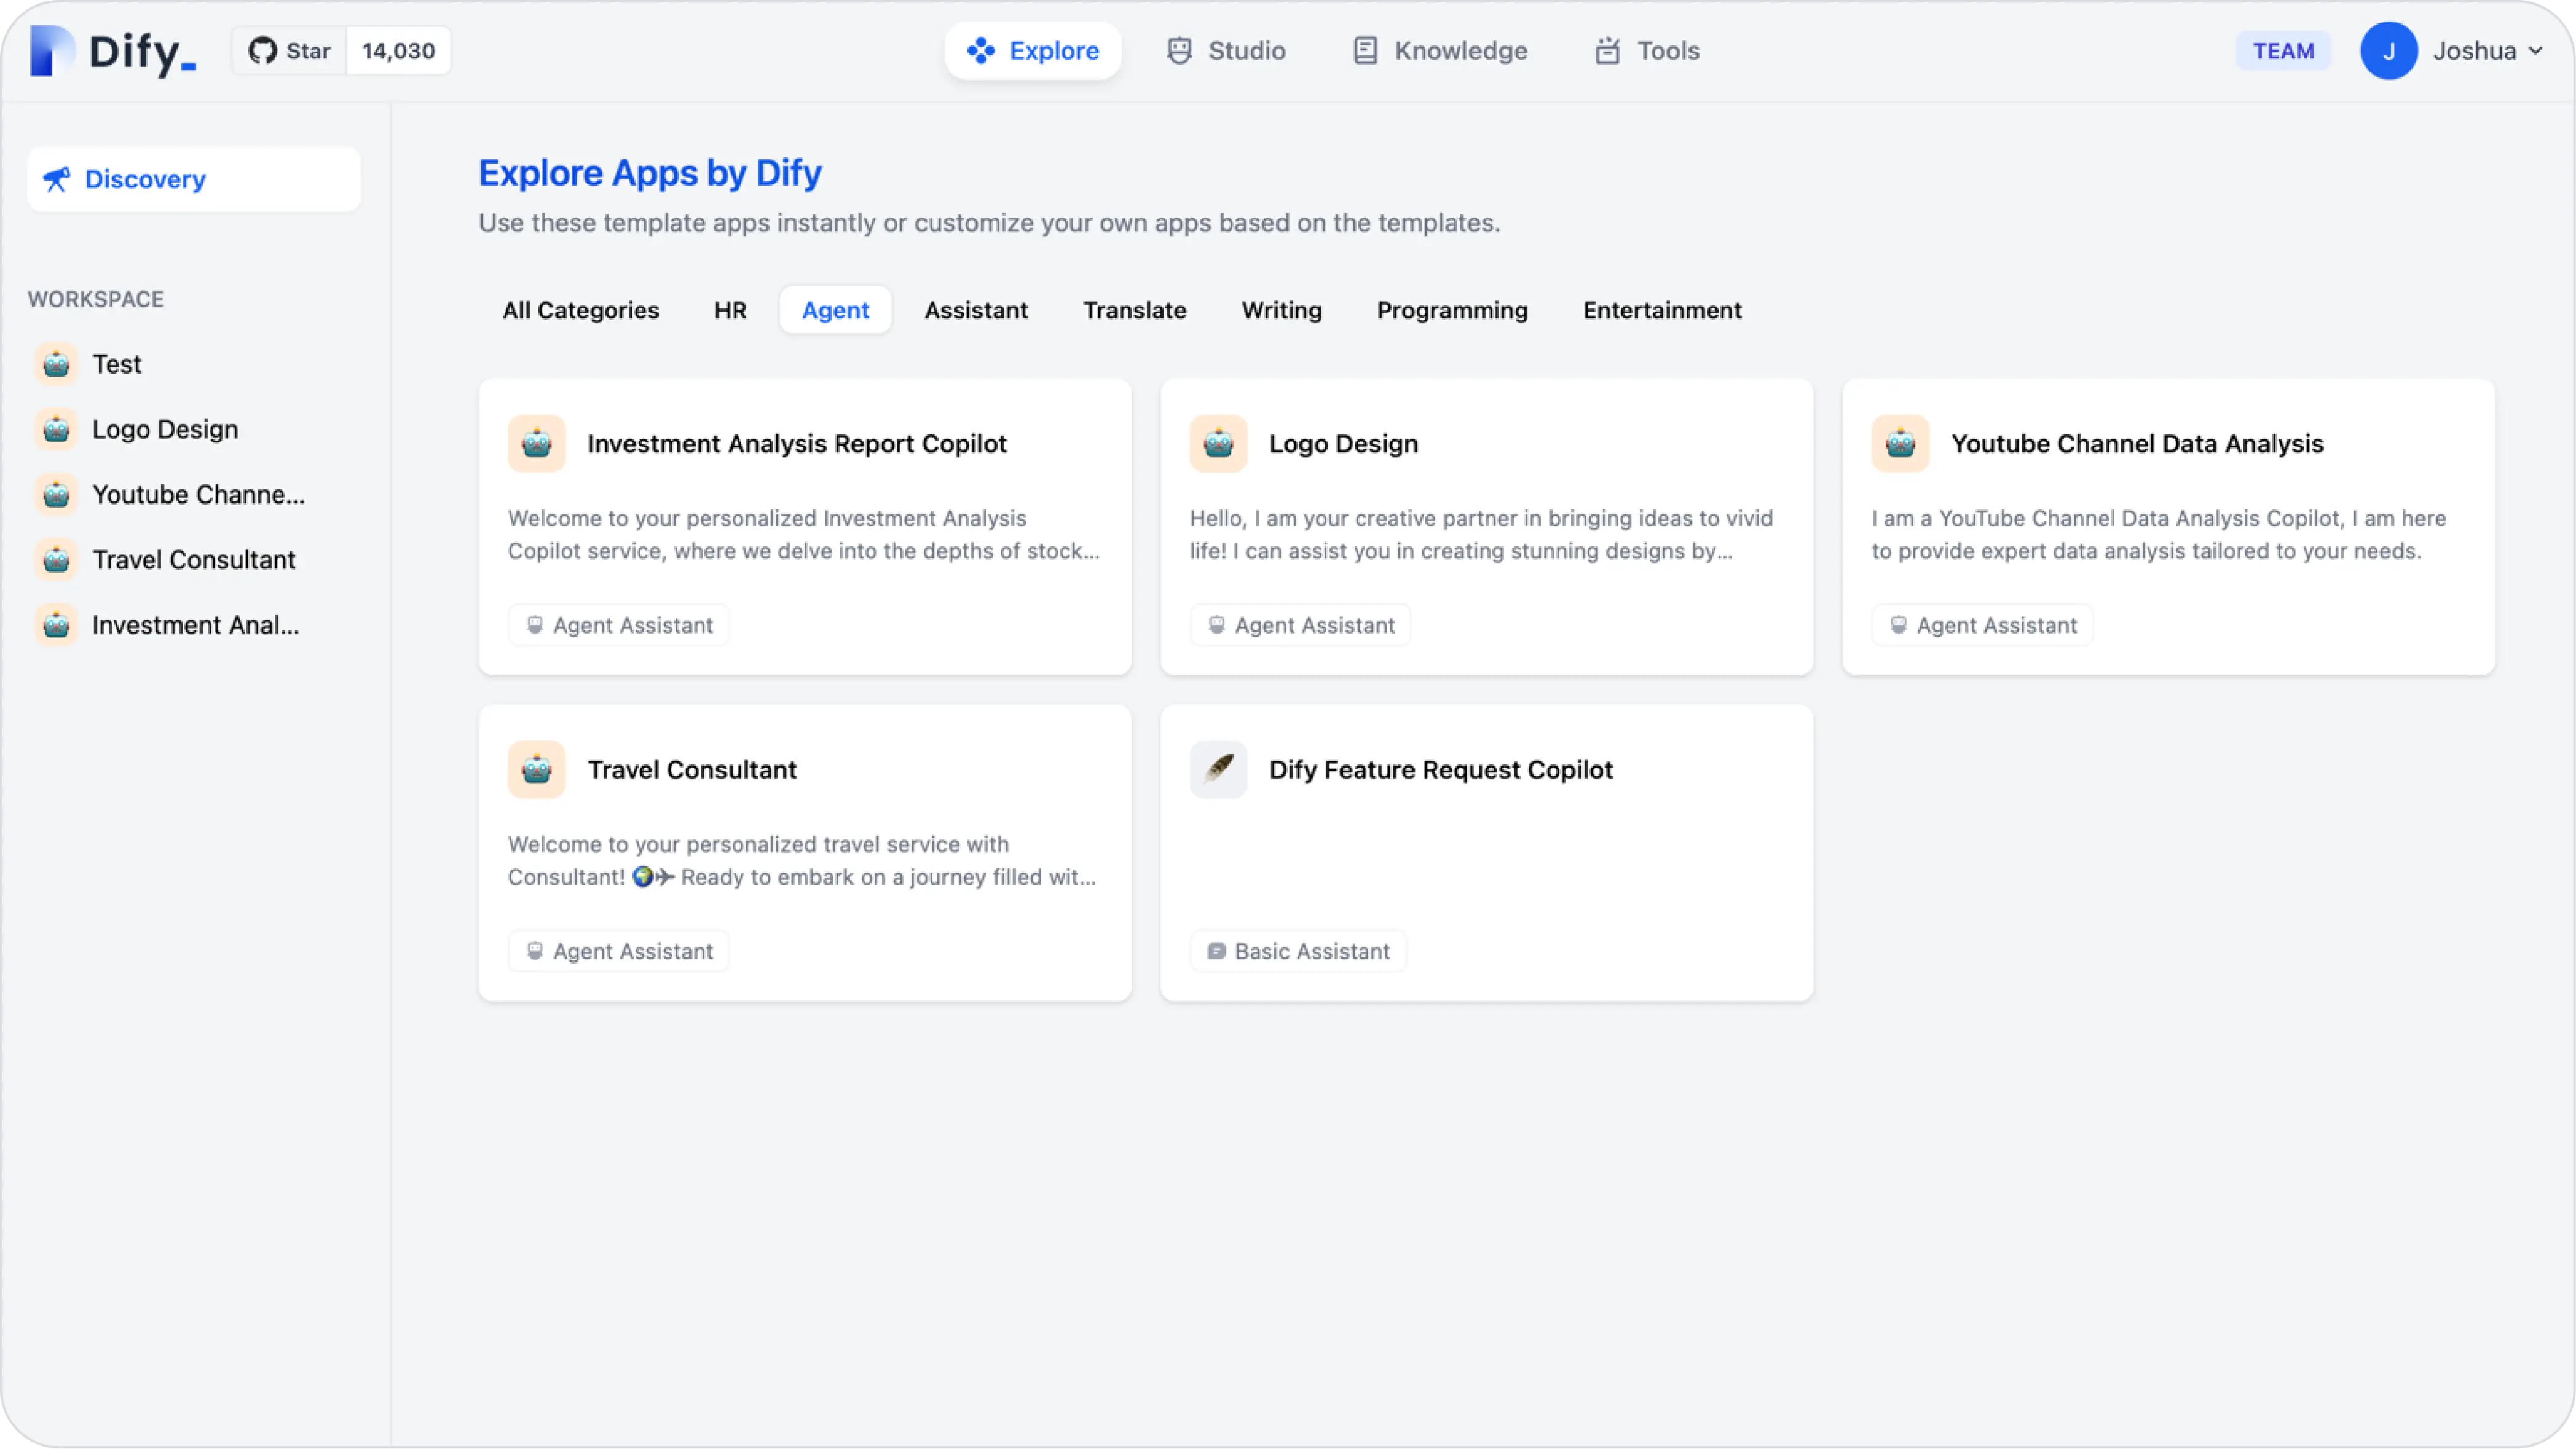Click feather icon on Dify Feature Request Copilot

1218,769
